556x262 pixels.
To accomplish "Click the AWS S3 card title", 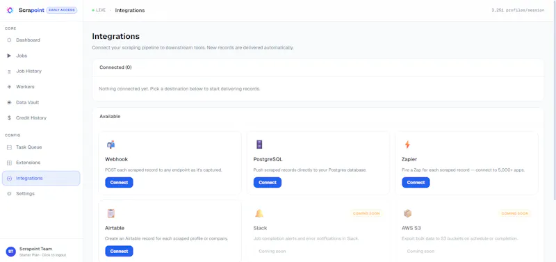I will point(411,228).
